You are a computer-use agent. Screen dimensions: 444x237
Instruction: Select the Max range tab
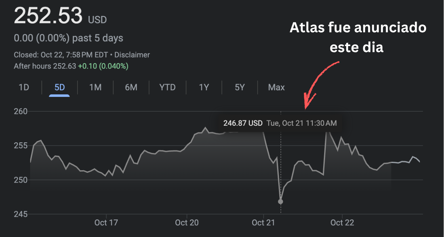(276, 87)
